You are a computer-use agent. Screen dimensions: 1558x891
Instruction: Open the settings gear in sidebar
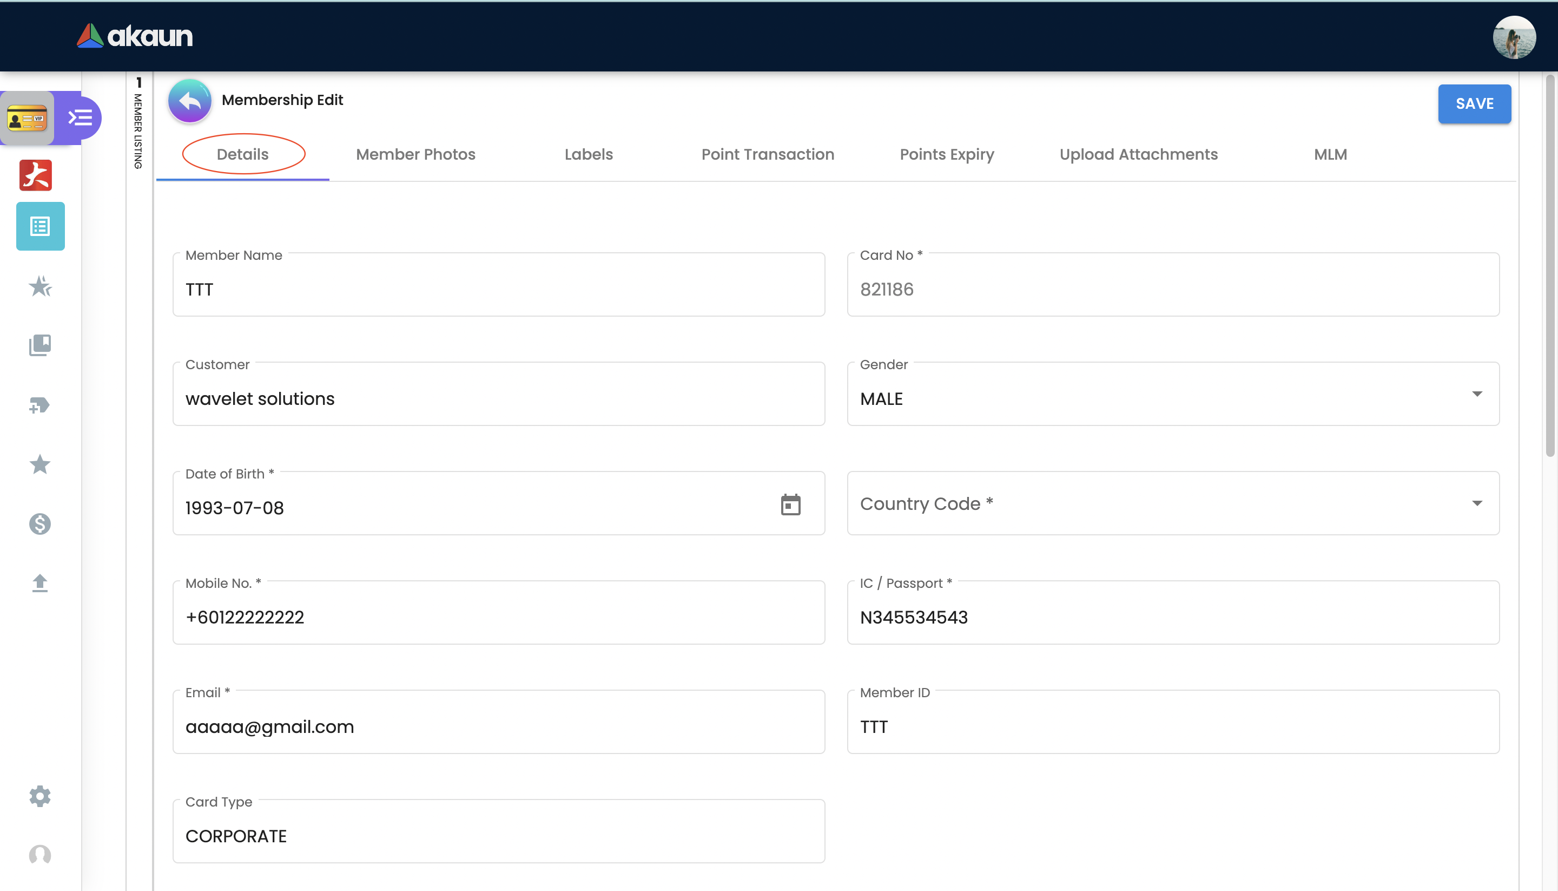click(41, 796)
